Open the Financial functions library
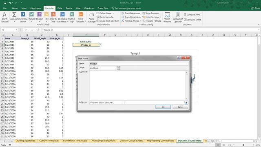This screenshot has width=261, height=147. (31, 17)
